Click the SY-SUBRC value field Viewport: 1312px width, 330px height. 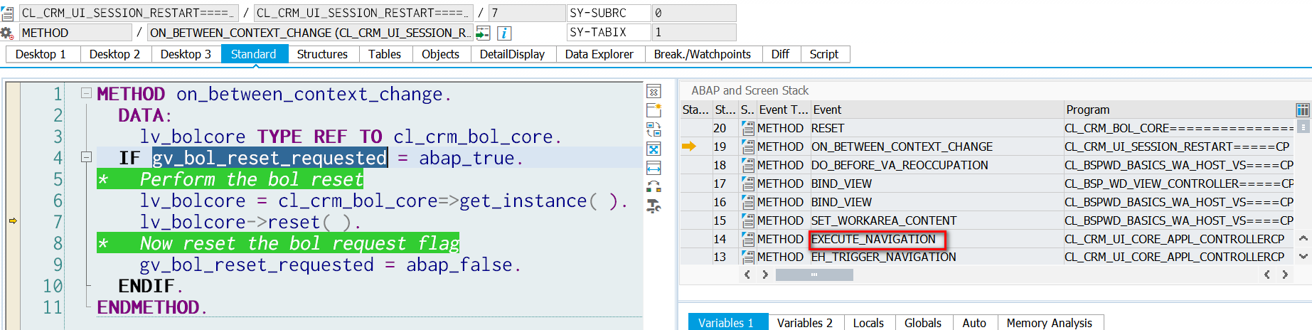(693, 13)
